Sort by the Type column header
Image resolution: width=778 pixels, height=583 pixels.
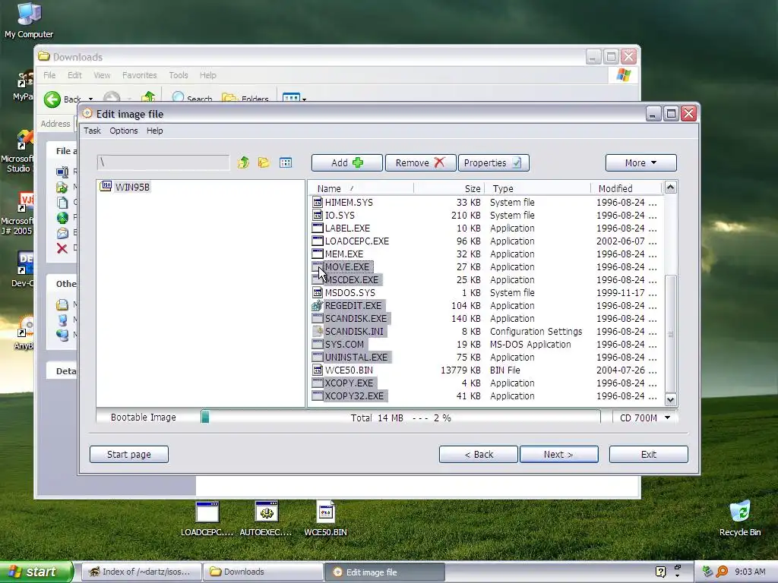pos(537,188)
